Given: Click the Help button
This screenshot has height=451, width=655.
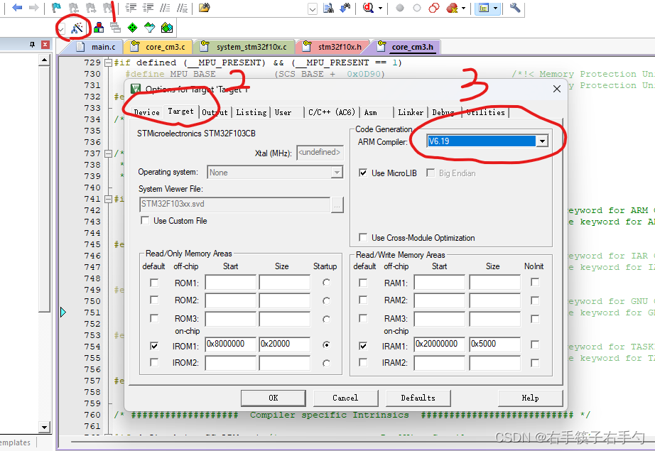Looking at the screenshot, I should click(530, 398).
